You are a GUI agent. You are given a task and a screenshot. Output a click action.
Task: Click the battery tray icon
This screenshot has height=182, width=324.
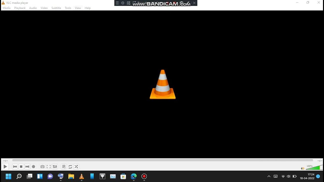294,176
